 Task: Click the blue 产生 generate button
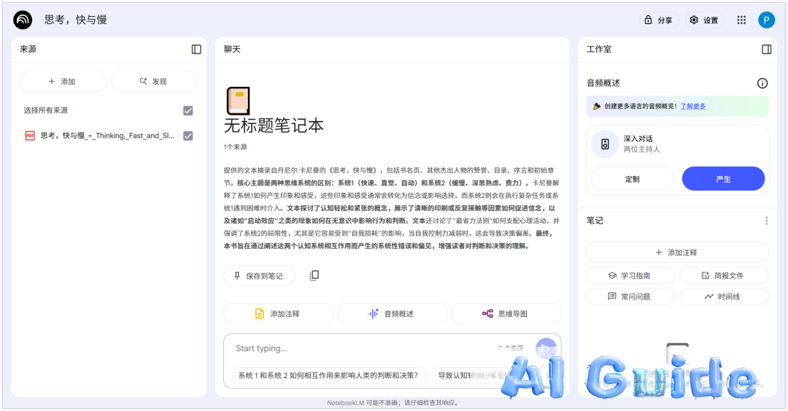pyautogui.click(x=723, y=179)
